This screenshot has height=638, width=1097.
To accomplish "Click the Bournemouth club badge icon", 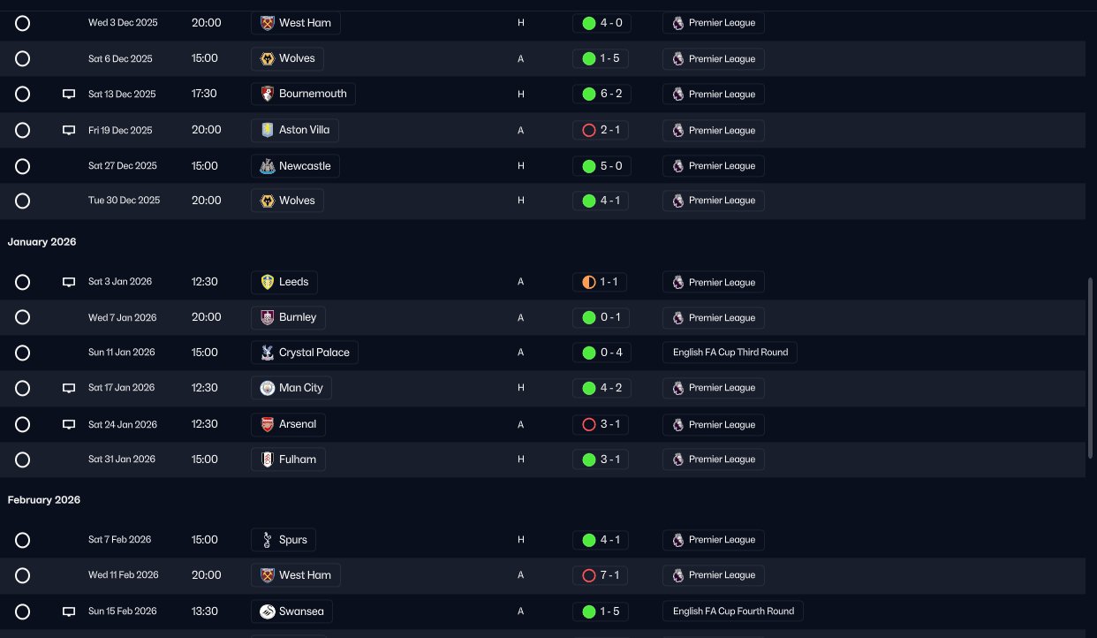I will 267,94.
